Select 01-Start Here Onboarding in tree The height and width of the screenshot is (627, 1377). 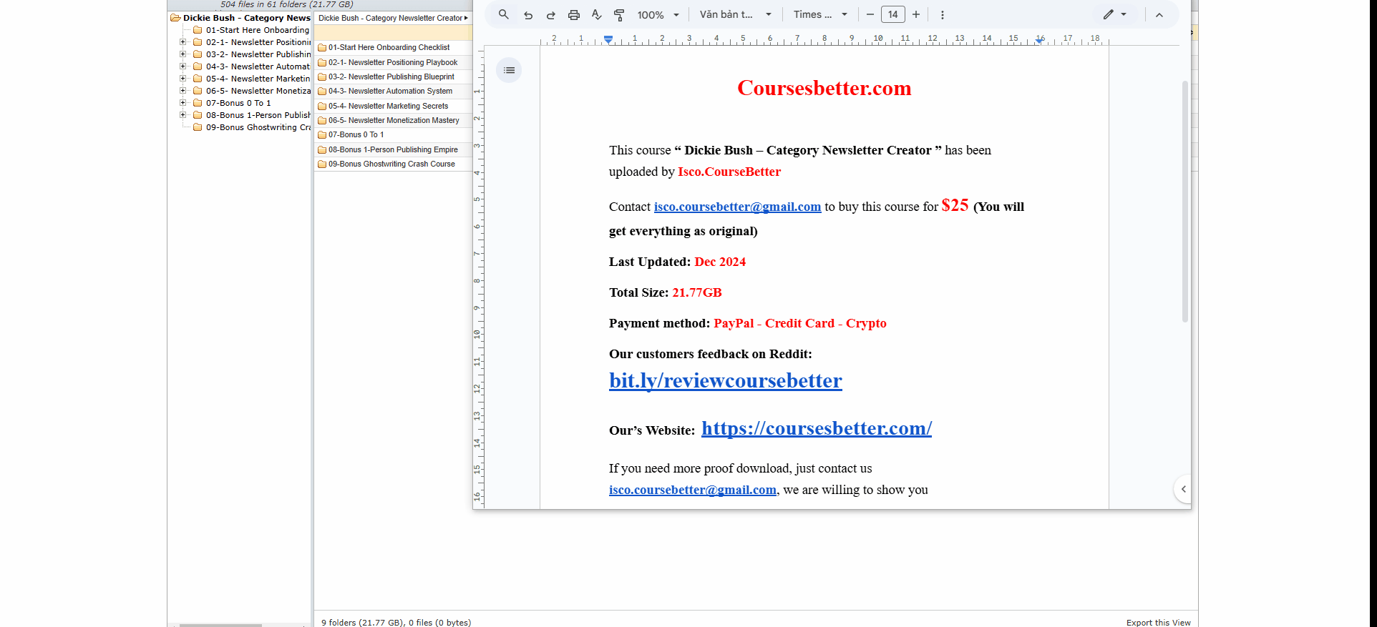click(258, 30)
